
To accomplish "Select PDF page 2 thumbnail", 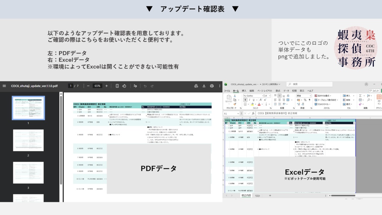I will point(28,140).
